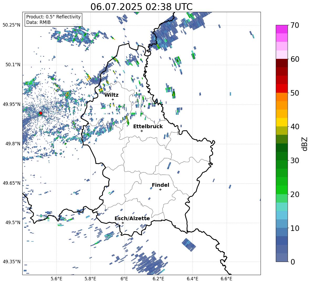The height and width of the screenshot is (284, 311).
Task: Click the Wiltz station cross marker
Action: tap(113, 99)
